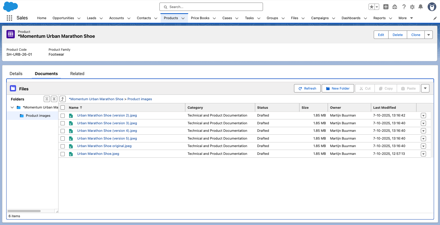This screenshot has width=440, height=225.
Task: Click the *Momentum Urban Marathon Shoe breadcrumb link
Action: tap(96, 99)
